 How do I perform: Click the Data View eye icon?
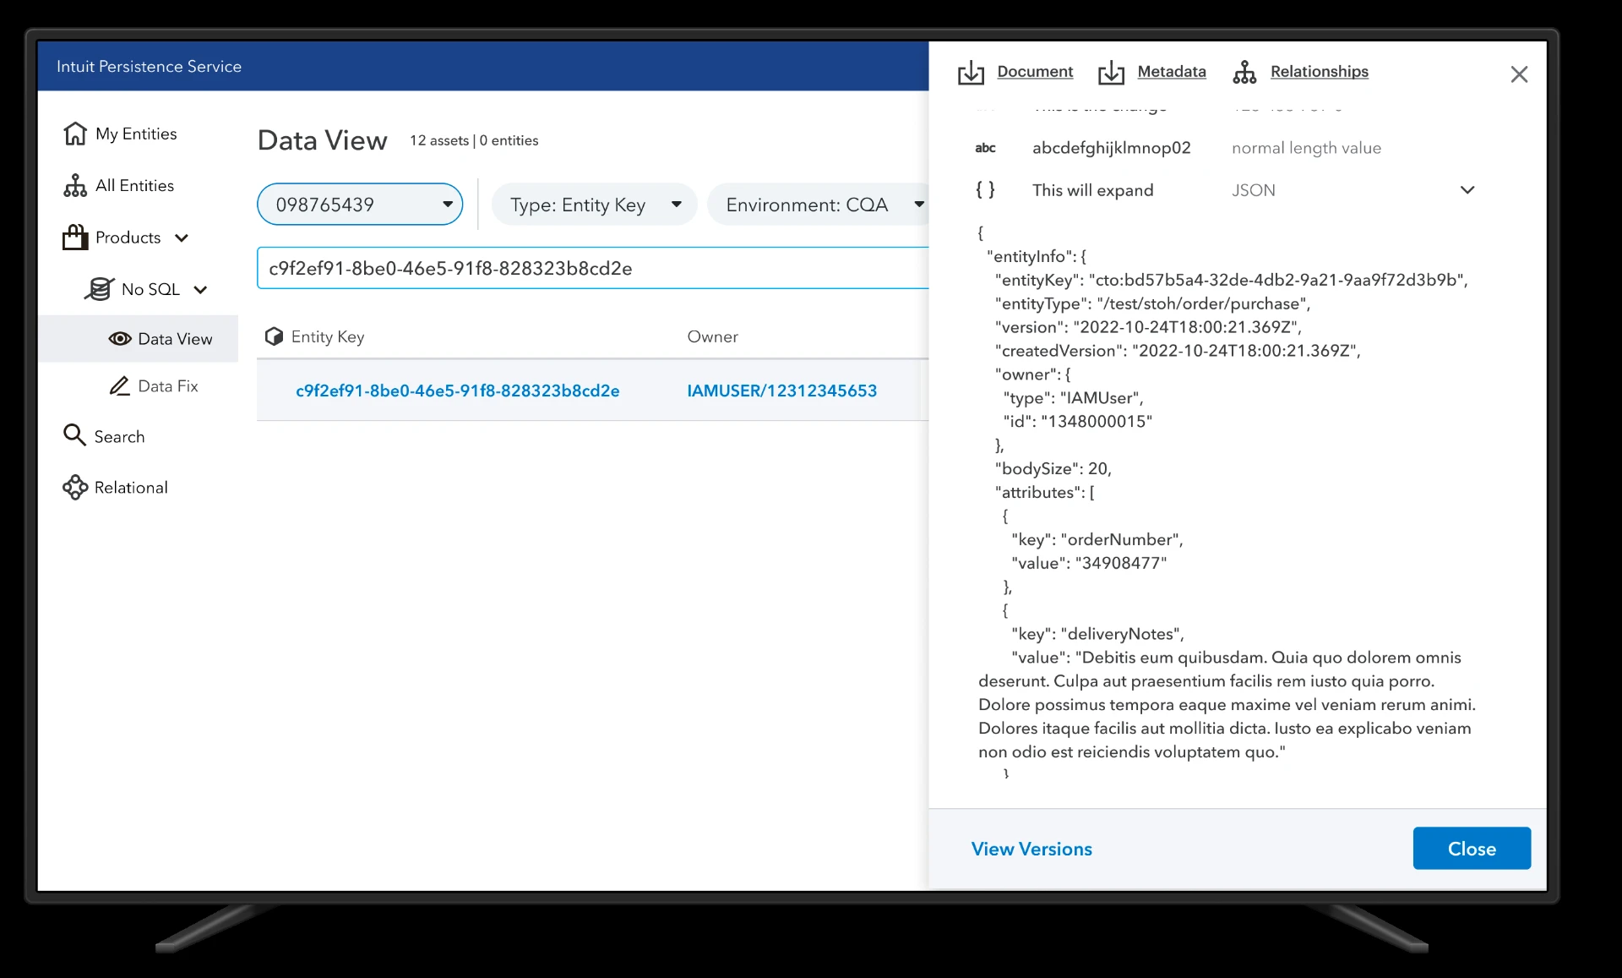click(120, 339)
